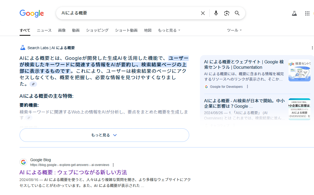Click link chip after 要約機能 description
314x195 pixels.
pos(29,118)
